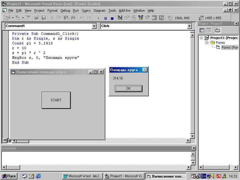Screen dimensions: 240x180
Task: Click the Add Form toolbar icon
Action: pyautogui.click(x=18, y=18)
